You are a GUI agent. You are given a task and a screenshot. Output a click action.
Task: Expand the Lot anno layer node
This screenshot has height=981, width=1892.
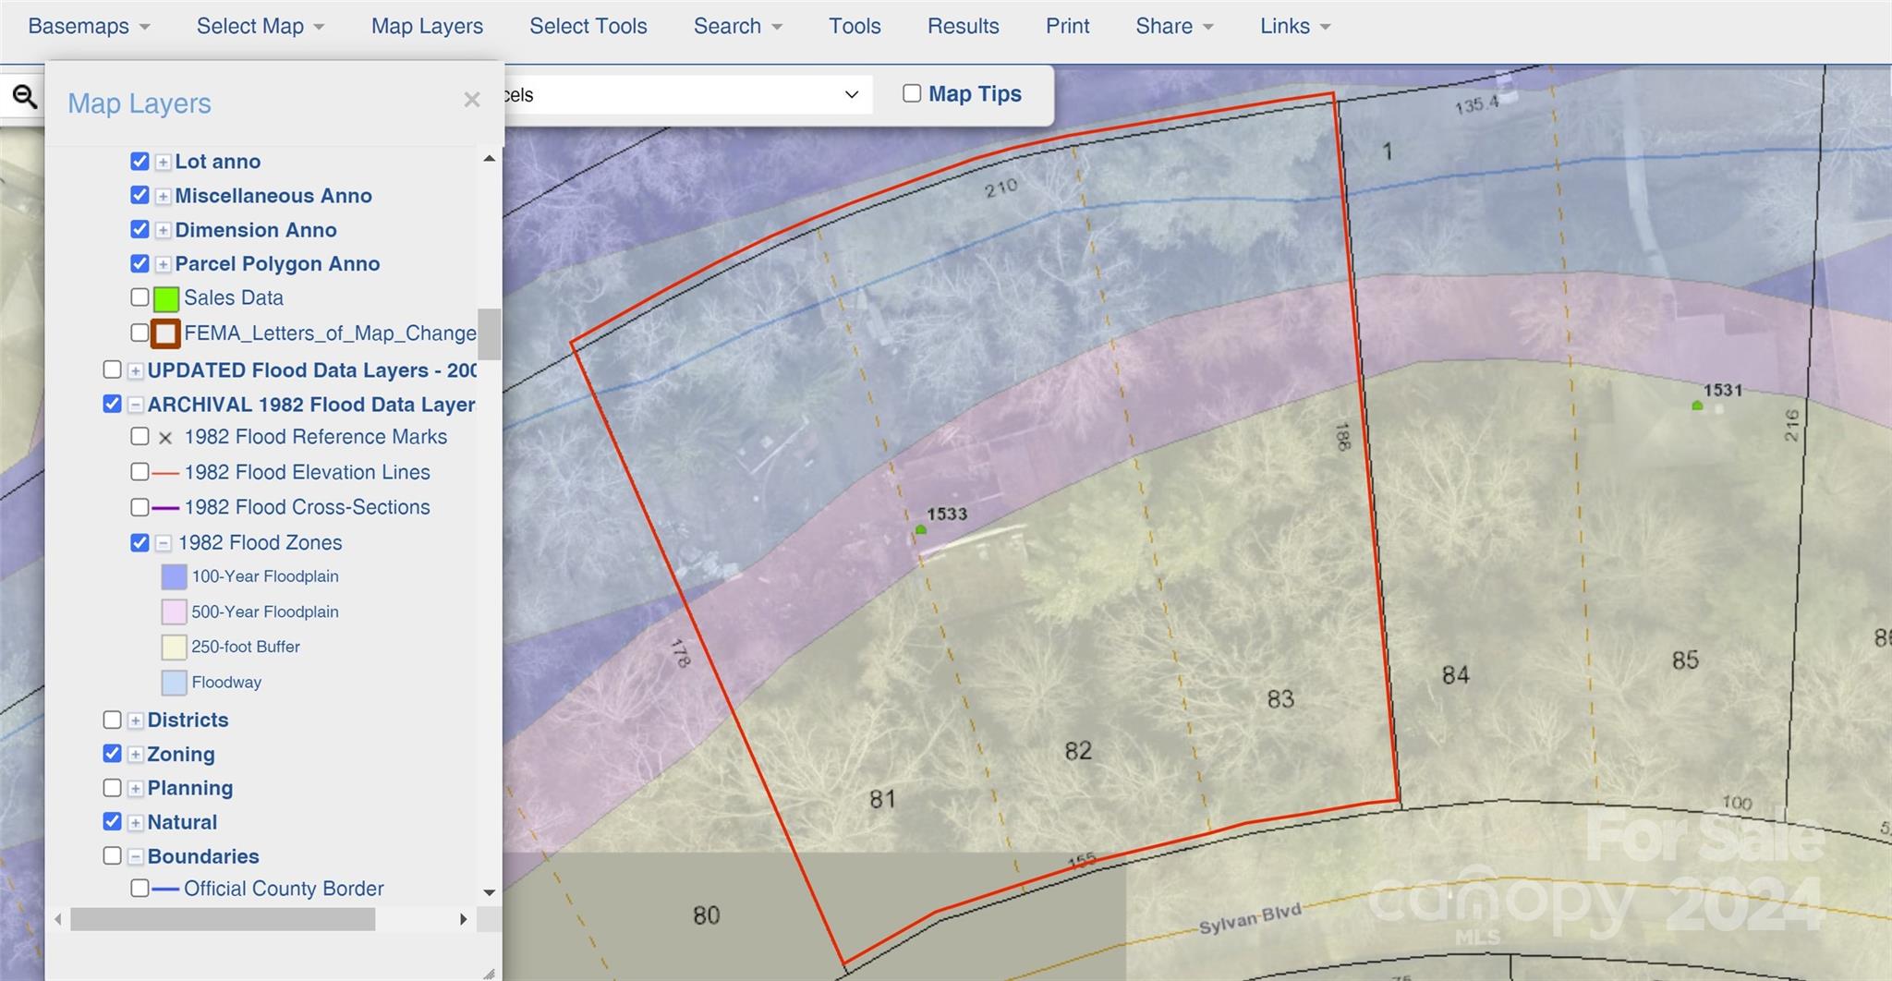[x=163, y=163]
